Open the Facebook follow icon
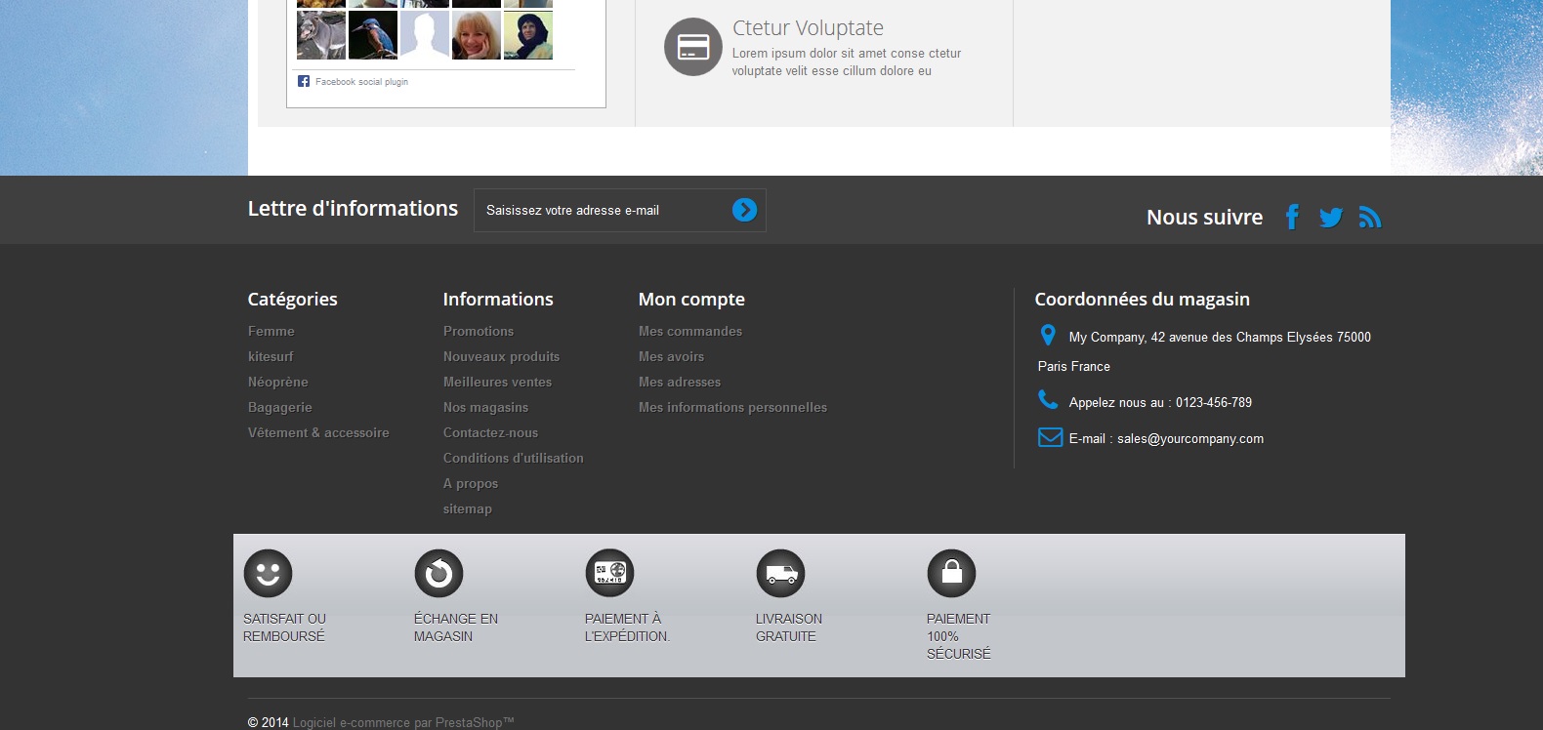The image size is (1543, 730). [x=1292, y=217]
